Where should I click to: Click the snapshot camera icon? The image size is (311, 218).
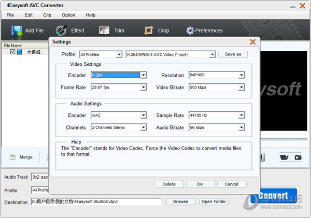[x=298, y=157]
